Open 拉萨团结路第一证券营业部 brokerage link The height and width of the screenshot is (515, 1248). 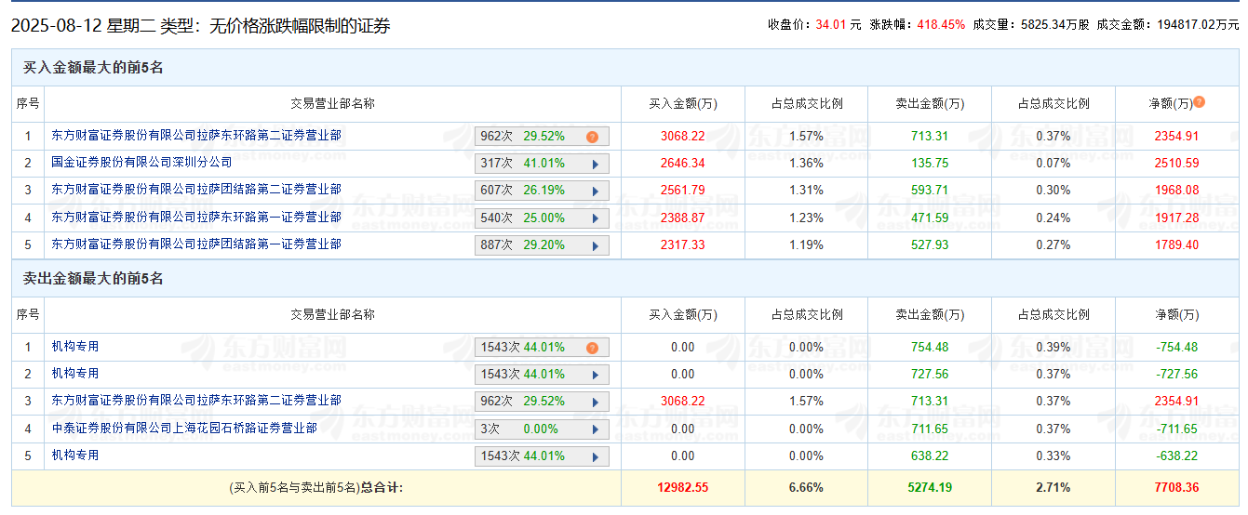tap(196, 244)
